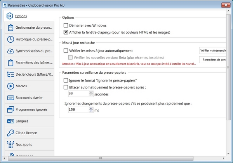Click the Synchronisation cloud download icon
The image size is (233, 163).
point(10,51)
